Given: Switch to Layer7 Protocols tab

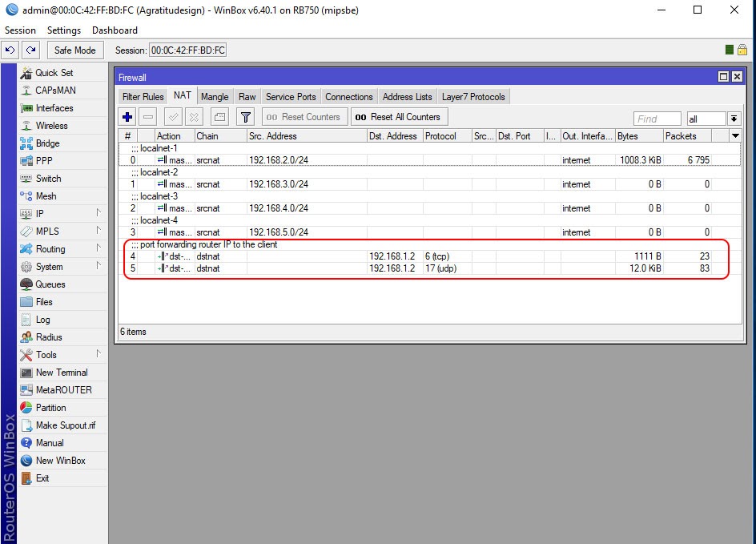Looking at the screenshot, I should pyautogui.click(x=473, y=97).
